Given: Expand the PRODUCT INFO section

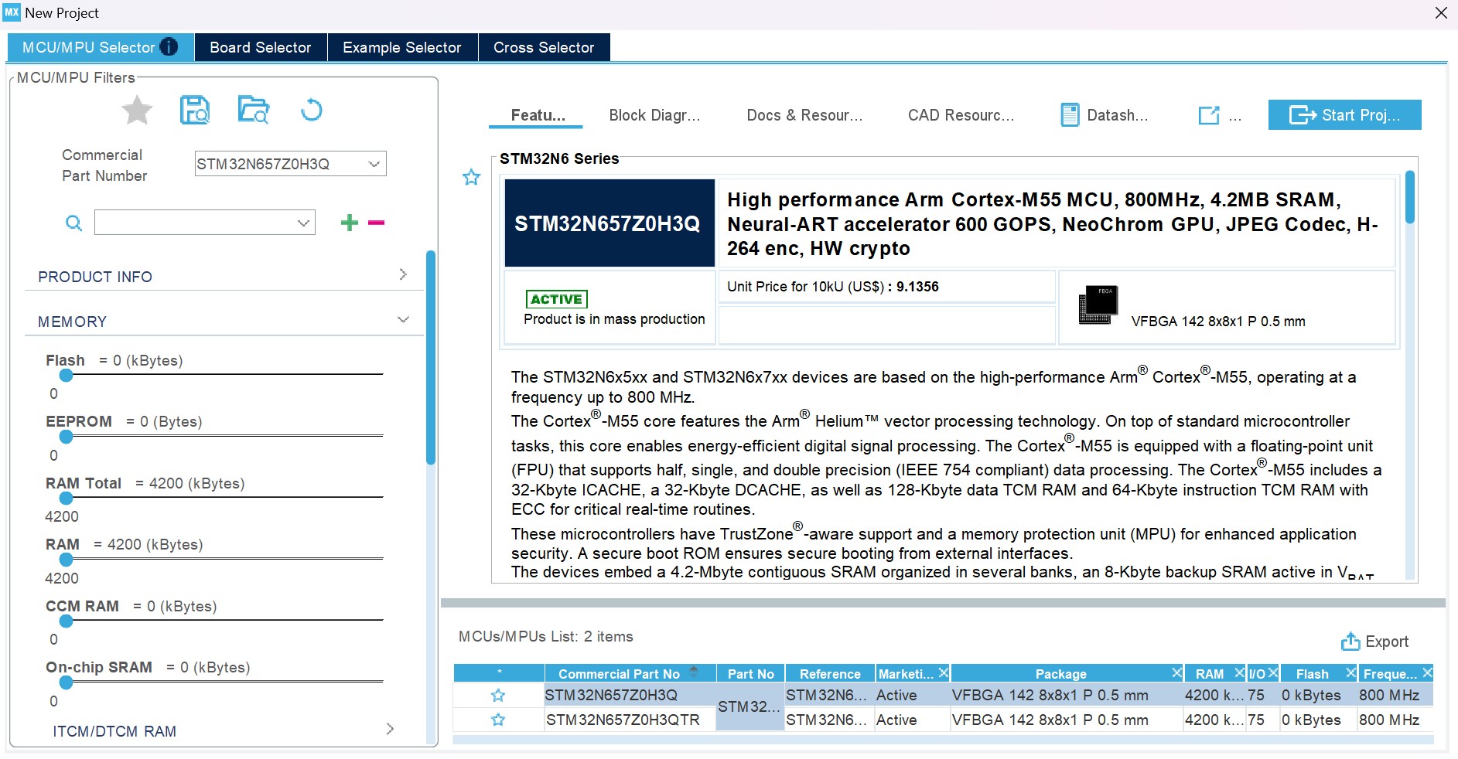Looking at the screenshot, I should (403, 274).
